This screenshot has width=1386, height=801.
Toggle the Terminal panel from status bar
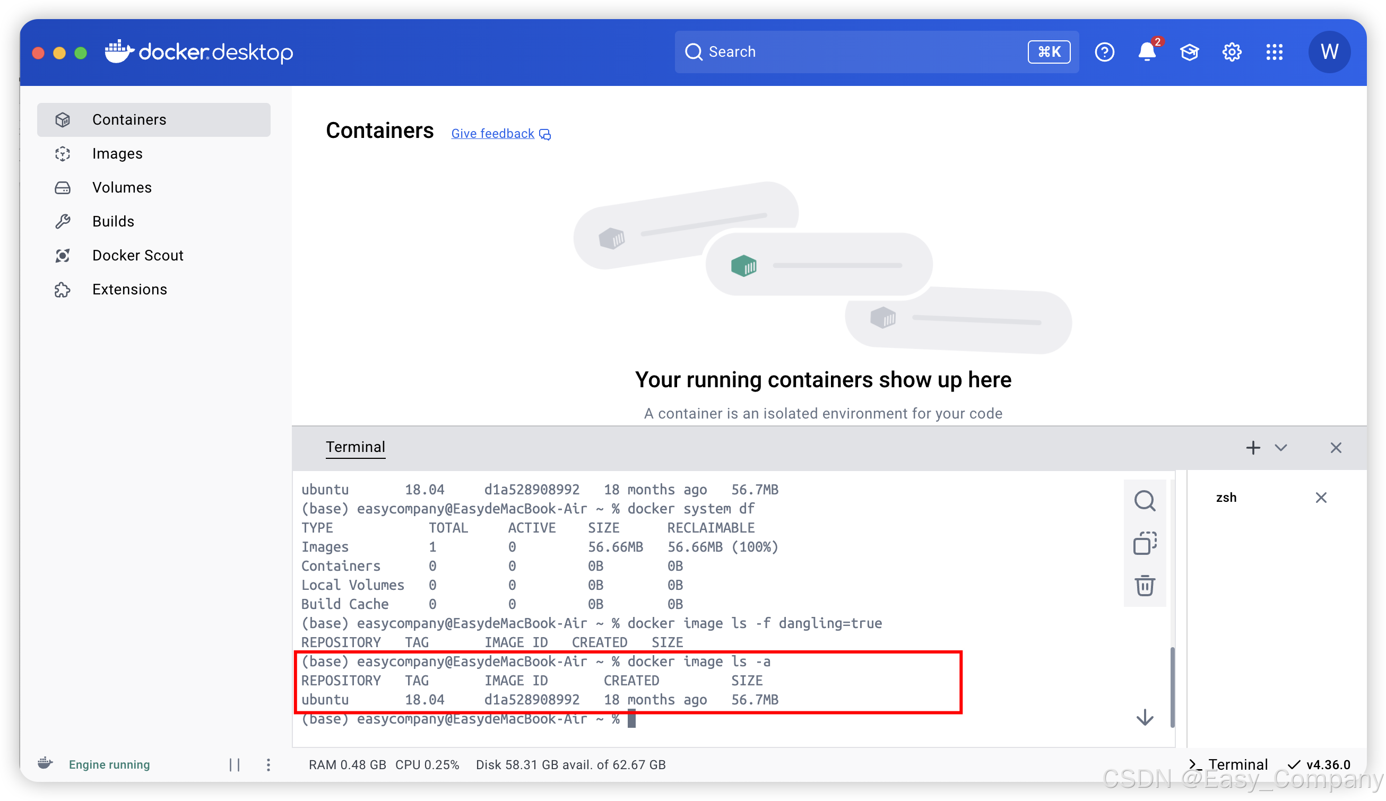[1229, 764]
